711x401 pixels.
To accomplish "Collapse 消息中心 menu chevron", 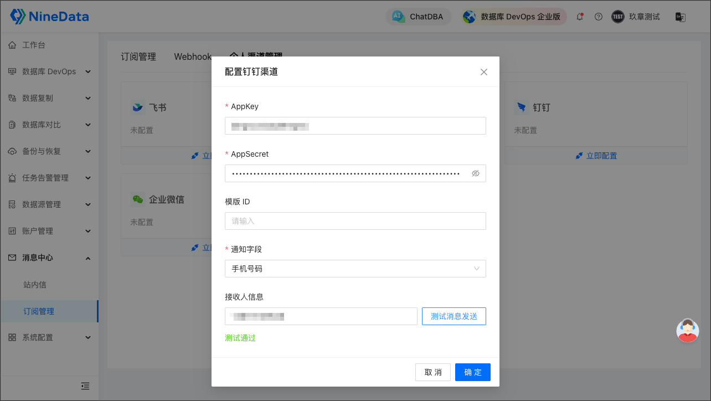I will pyautogui.click(x=87, y=258).
